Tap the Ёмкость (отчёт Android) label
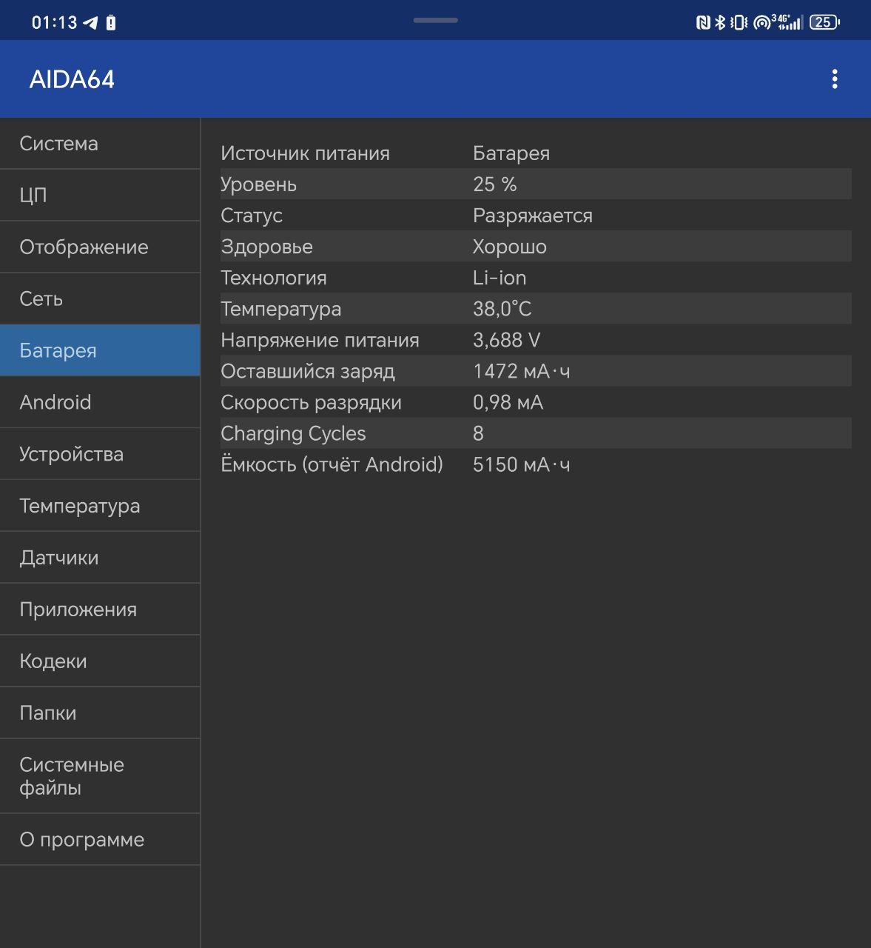 point(332,464)
